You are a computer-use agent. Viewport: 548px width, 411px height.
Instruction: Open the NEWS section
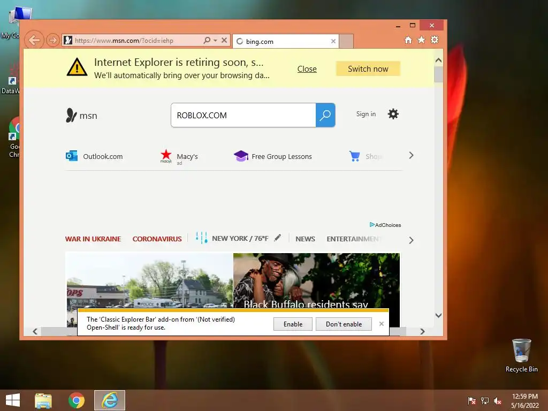pos(305,239)
